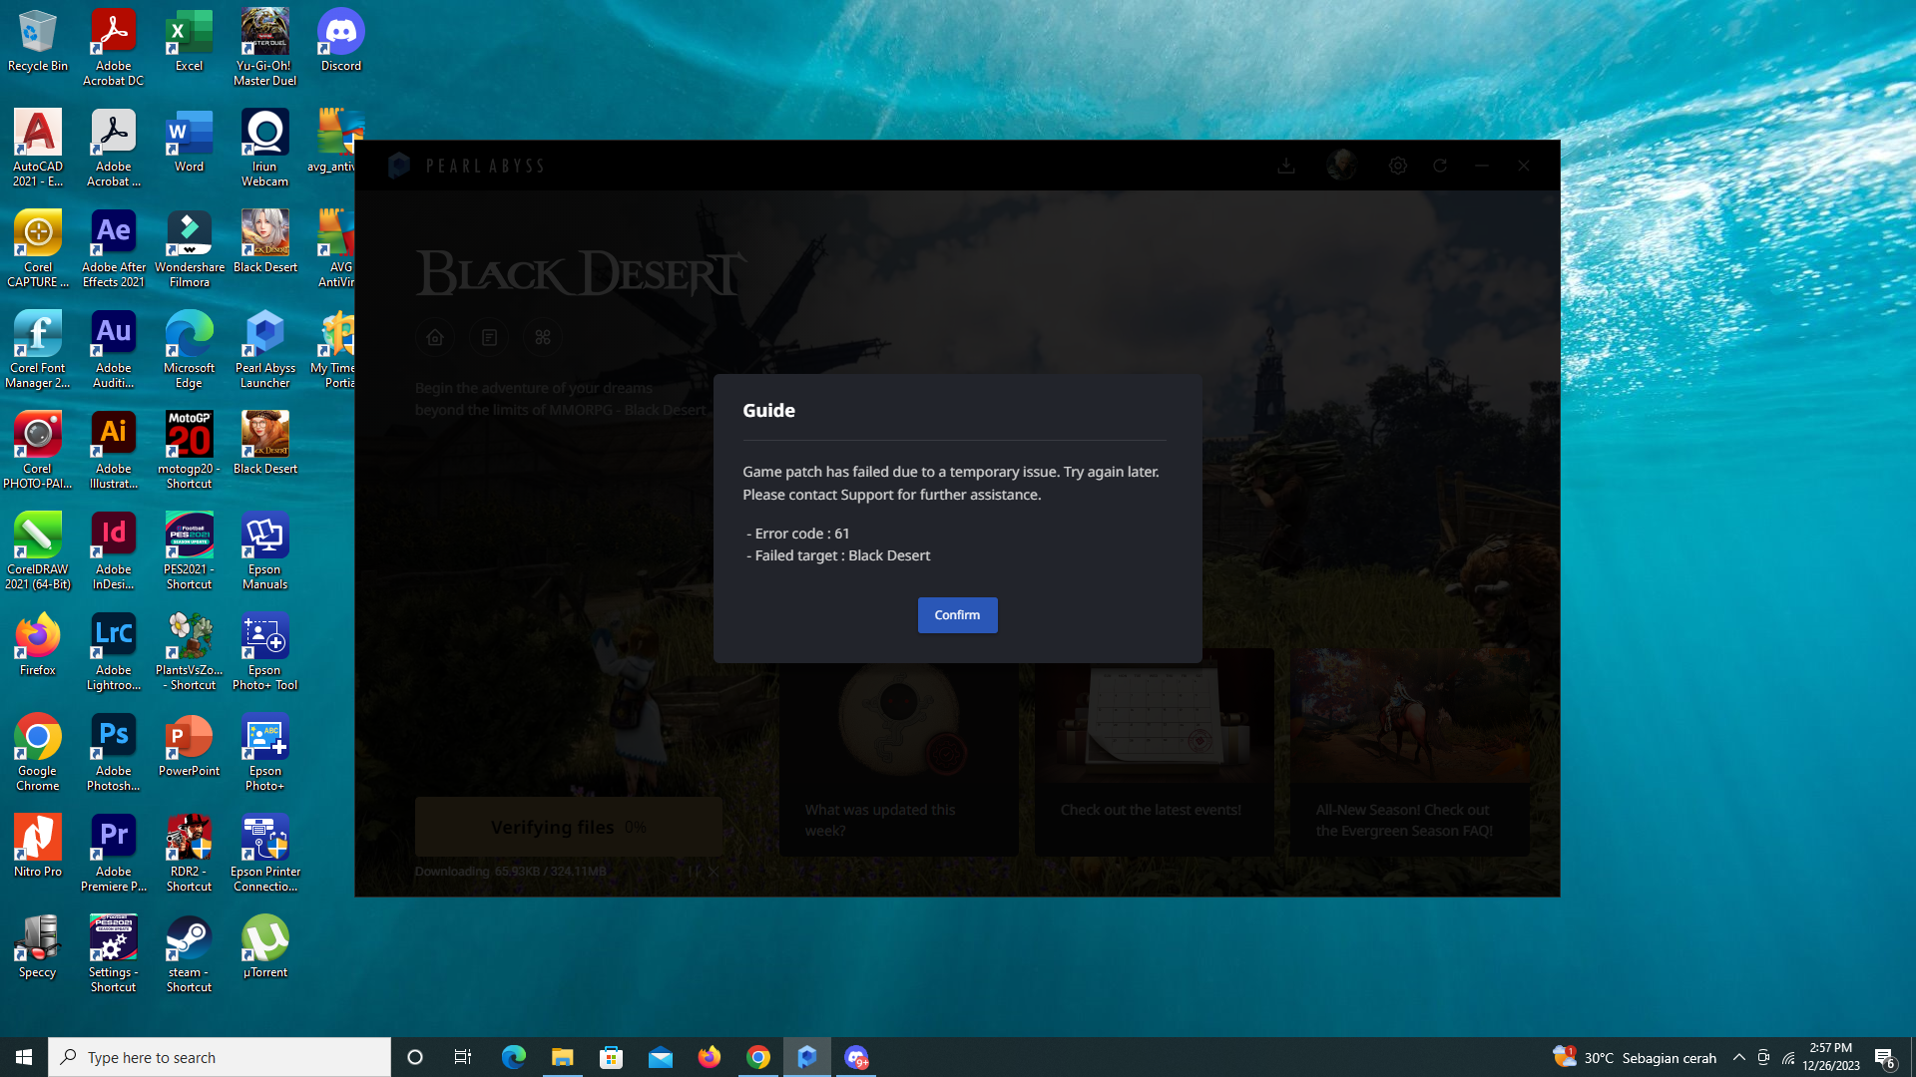
Task: Open the launcher settings gear icon
Action: [1397, 166]
